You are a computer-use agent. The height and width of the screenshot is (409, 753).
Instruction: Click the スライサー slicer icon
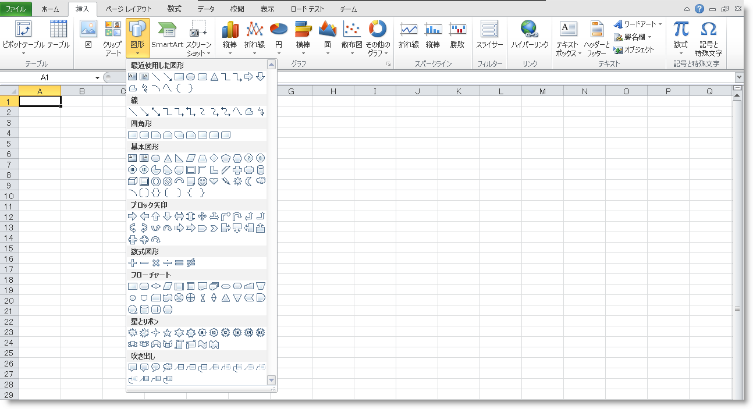click(489, 35)
